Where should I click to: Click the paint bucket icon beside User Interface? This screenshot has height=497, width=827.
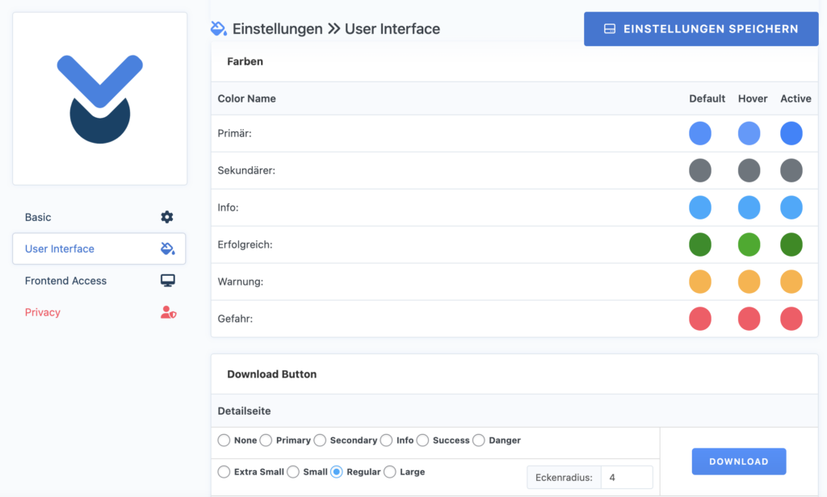pos(168,248)
